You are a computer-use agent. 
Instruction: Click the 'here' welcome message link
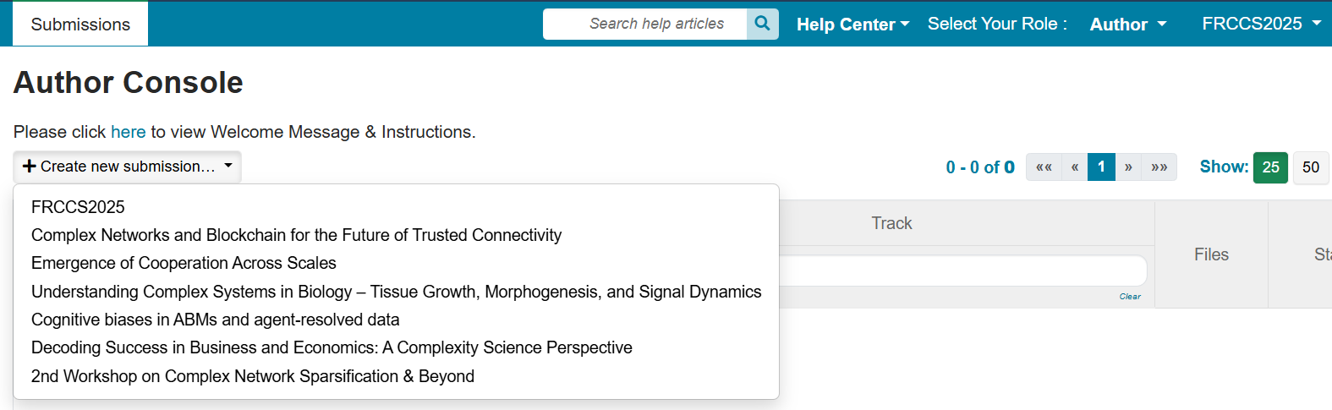point(128,132)
